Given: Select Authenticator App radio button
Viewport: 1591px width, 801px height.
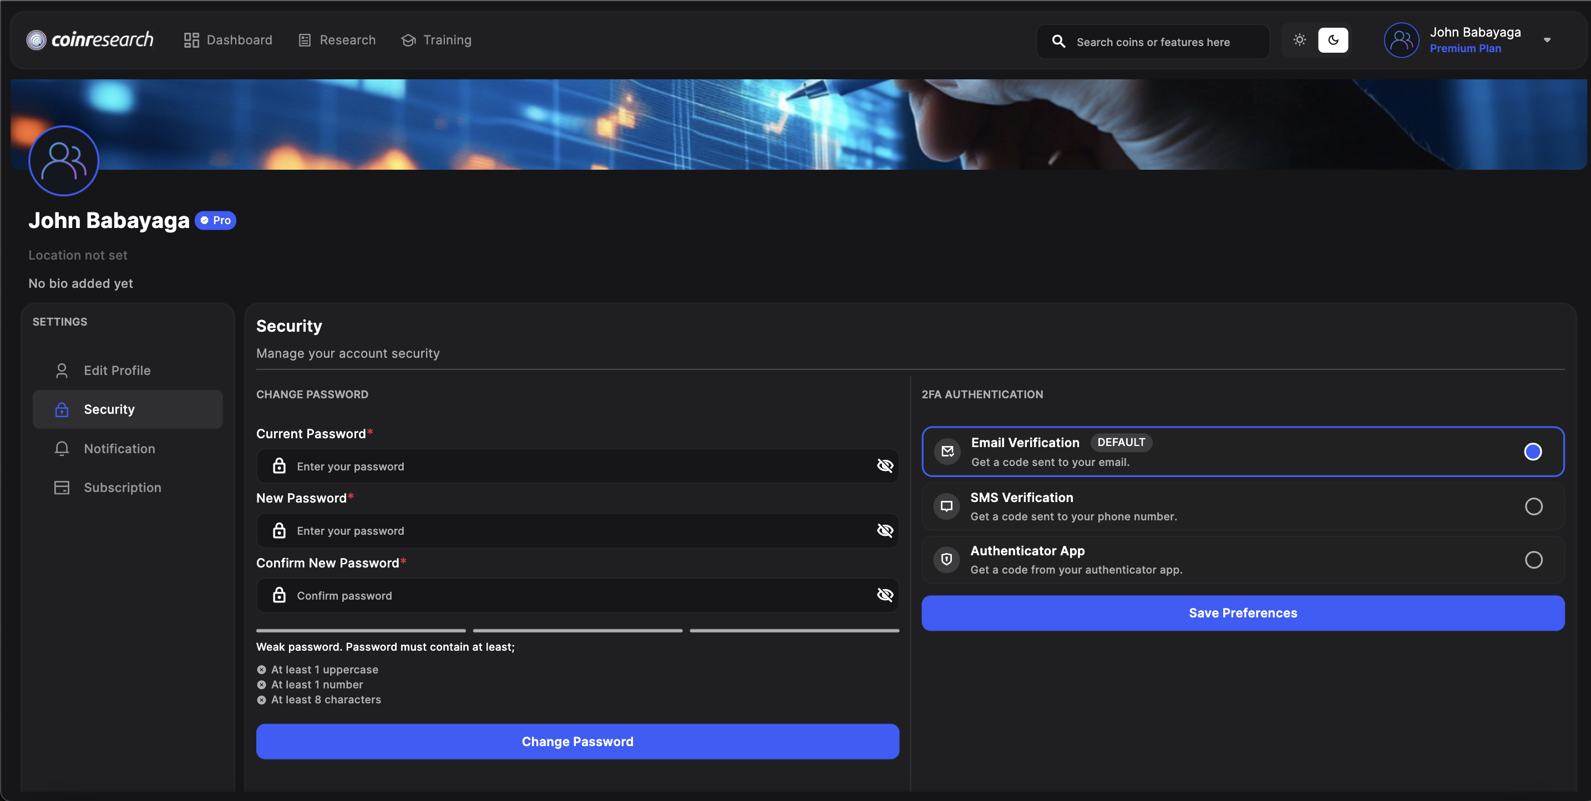Looking at the screenshot, I should pos(1533,560).
